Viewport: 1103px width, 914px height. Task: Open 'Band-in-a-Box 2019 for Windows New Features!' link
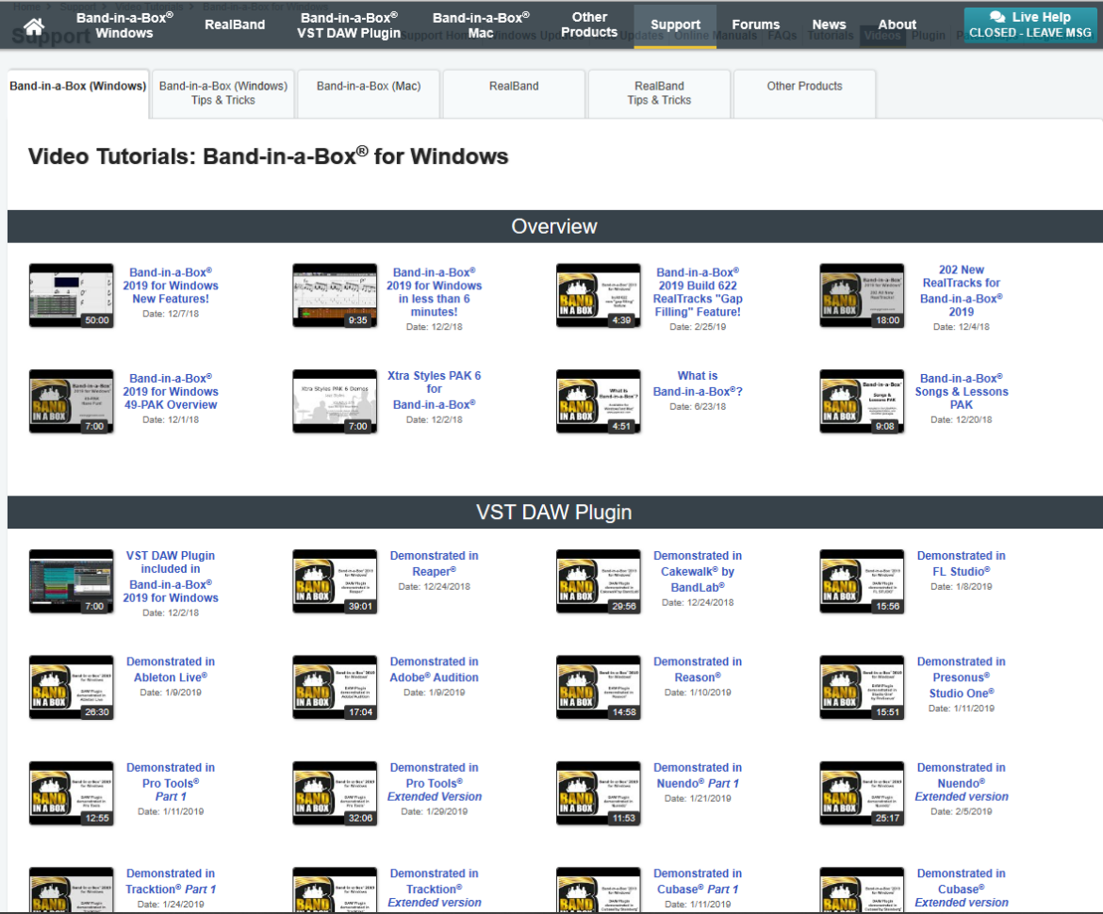[171, 286]
